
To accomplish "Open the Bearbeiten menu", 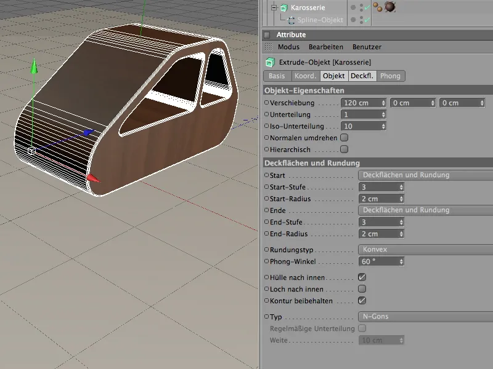I will (x=326, y=47).
